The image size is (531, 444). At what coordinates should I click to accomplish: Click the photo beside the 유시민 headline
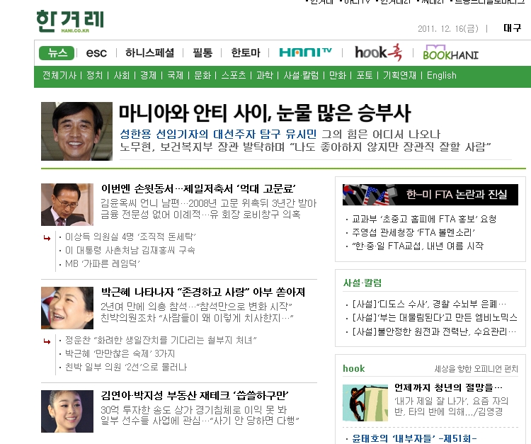[x=76, y=131]
